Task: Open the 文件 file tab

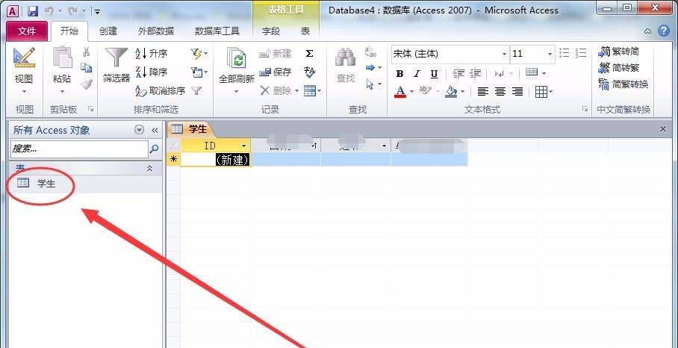Action: click(27, 31)
